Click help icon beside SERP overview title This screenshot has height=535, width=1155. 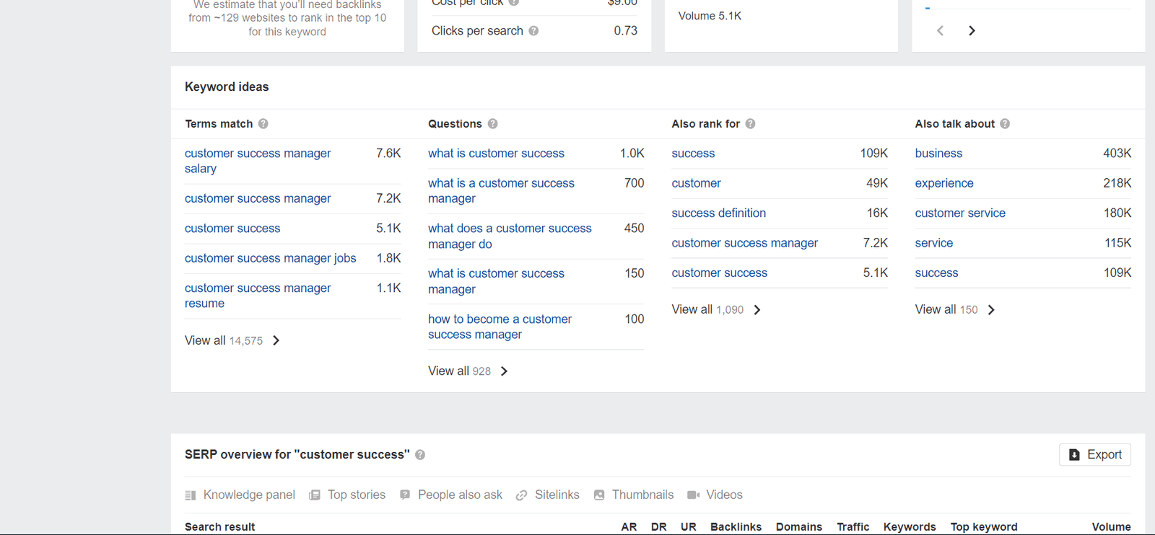420,455
